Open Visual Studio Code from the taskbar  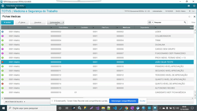[115, 108]
